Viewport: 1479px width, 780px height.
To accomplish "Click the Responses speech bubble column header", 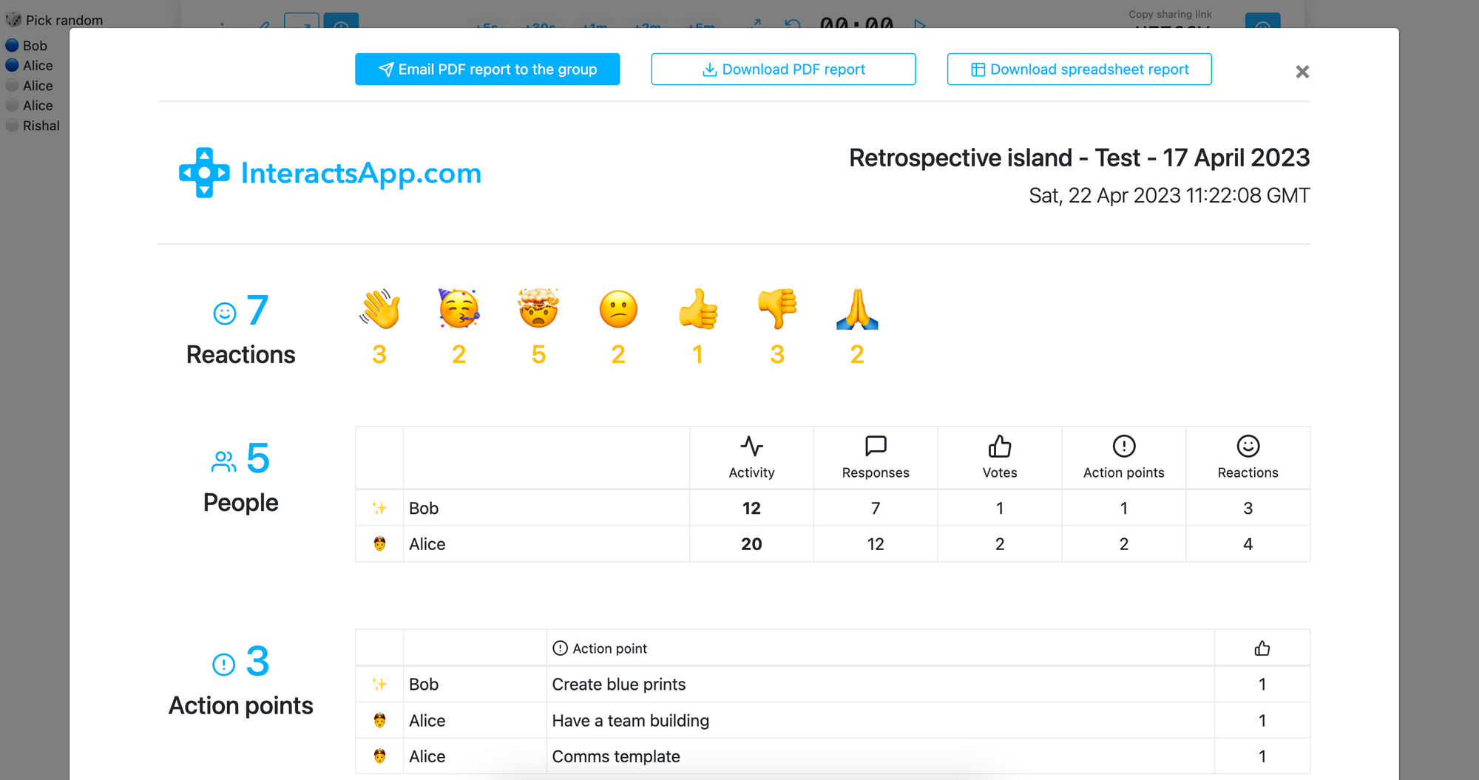I will [876, 447].
